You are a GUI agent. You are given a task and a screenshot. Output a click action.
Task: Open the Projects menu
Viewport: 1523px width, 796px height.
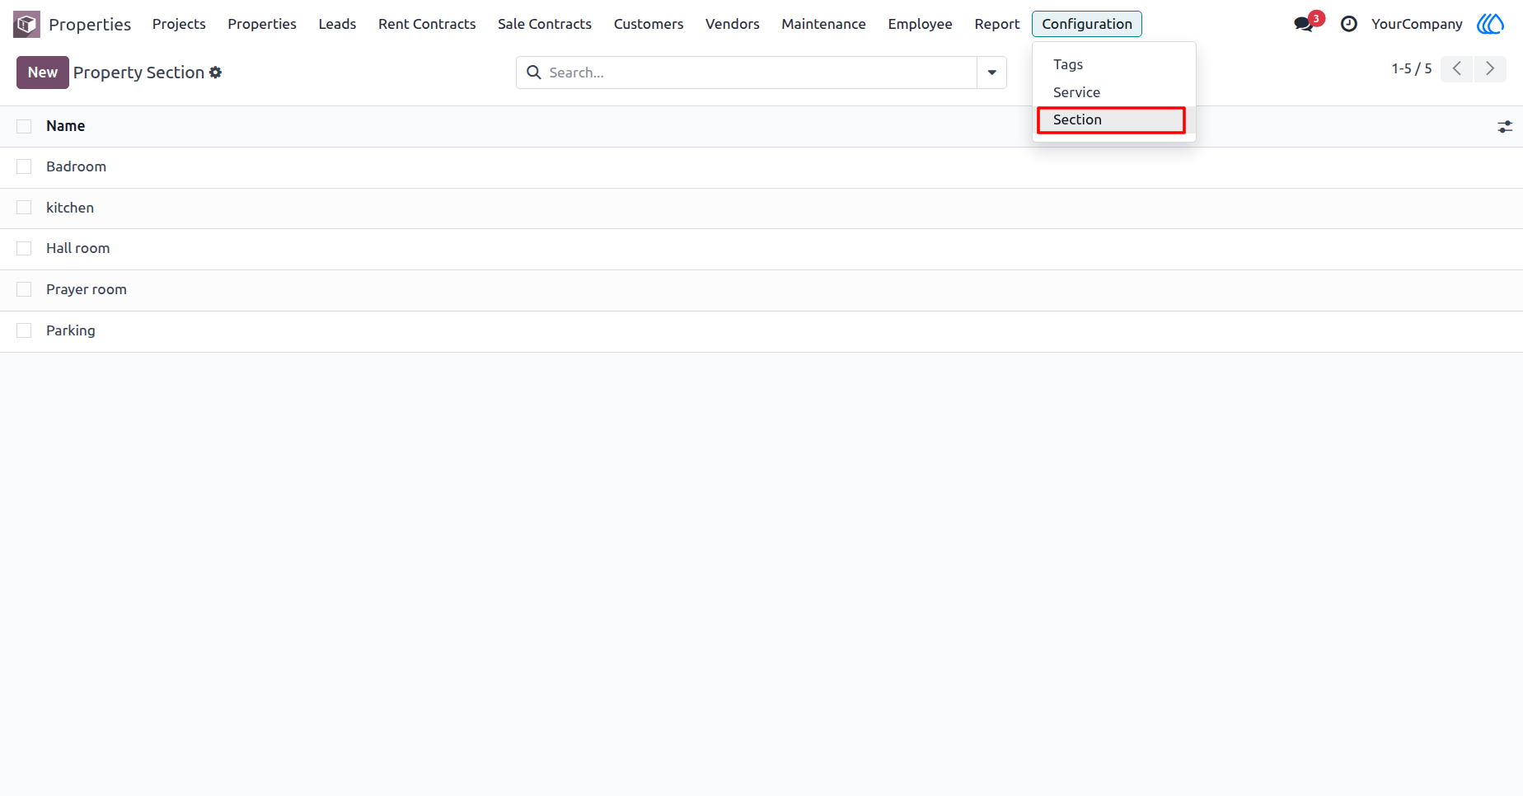click(179, 24)
